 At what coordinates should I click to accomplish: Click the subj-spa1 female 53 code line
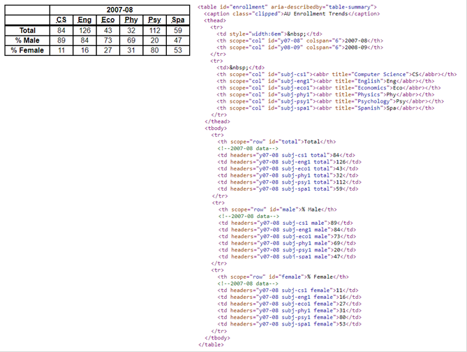pos(290,324)
